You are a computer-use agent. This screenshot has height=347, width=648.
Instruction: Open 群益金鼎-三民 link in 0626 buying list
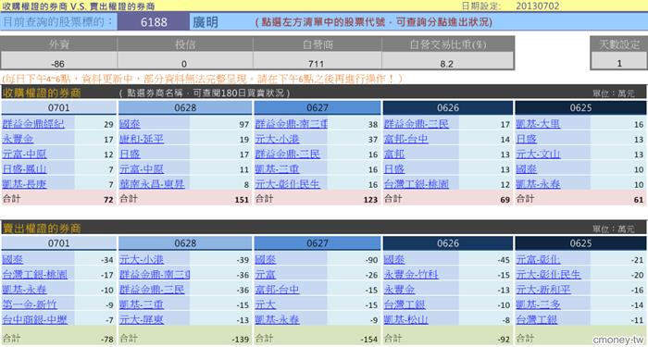[417, 124]
